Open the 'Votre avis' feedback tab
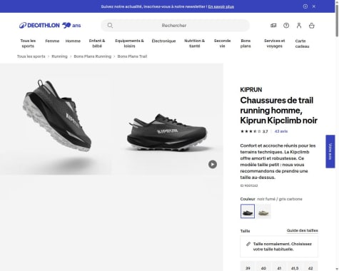Viewport: 339px width, 271px height. pyautogui.click(x=330, y=151)
